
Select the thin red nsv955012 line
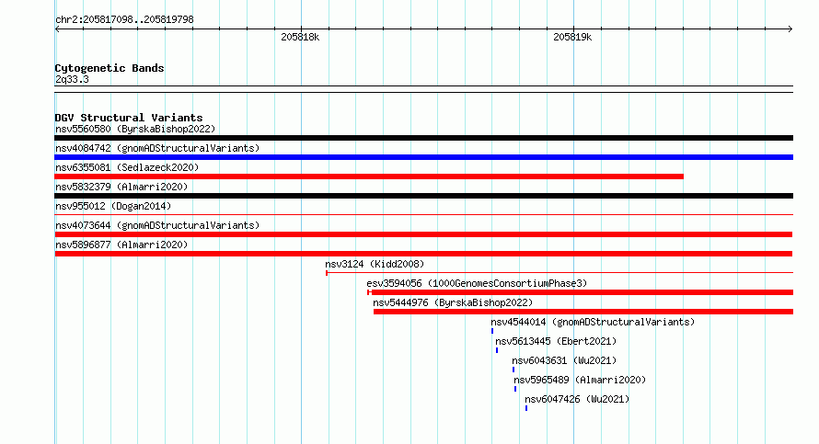(x=423, y=214)
